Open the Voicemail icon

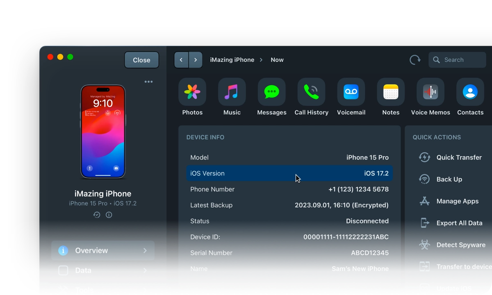351,92
